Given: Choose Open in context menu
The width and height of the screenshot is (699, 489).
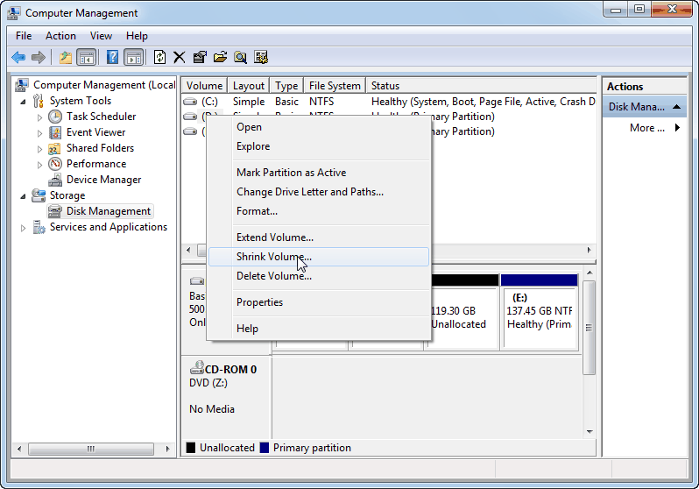Looking at the screenshot, I should [x=319, y=127].
